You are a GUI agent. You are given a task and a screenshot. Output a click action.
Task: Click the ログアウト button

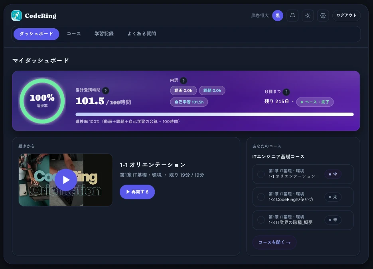click(346, 16)
